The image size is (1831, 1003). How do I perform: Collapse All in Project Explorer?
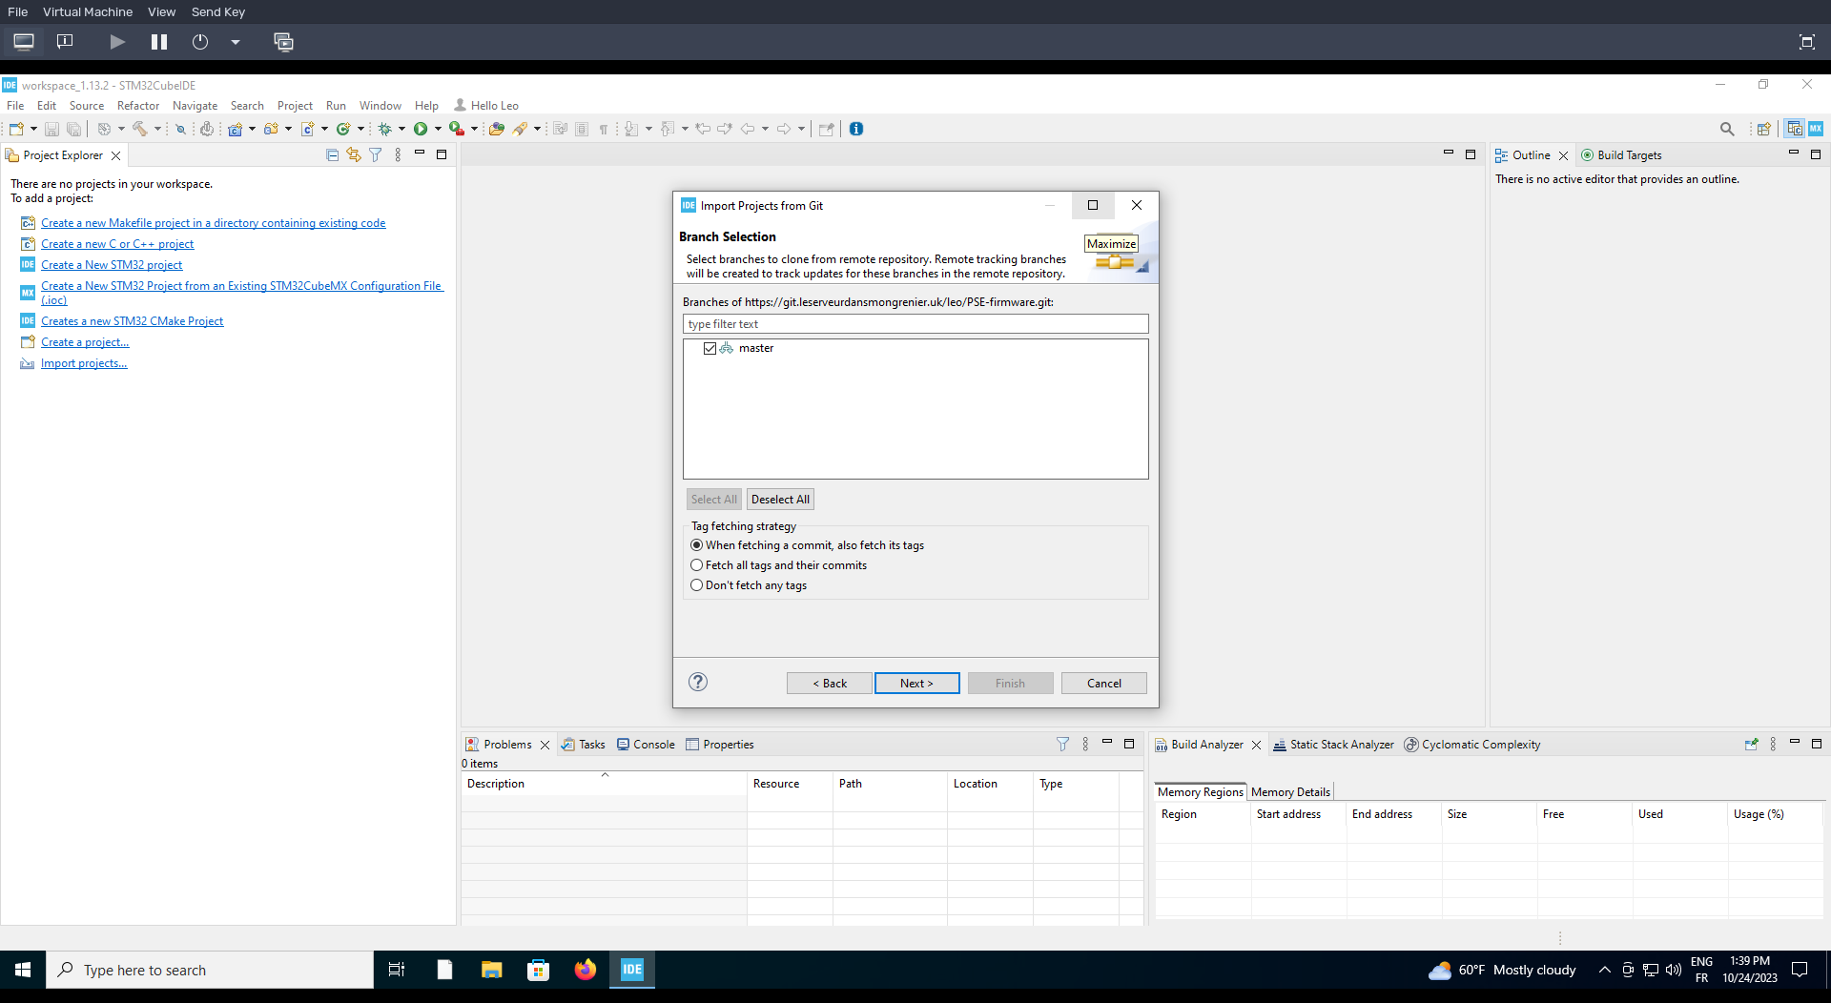[333, 154]
